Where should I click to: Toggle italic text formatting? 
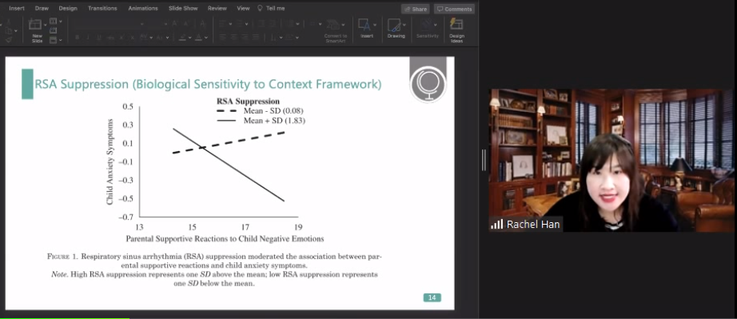[89, 37]
